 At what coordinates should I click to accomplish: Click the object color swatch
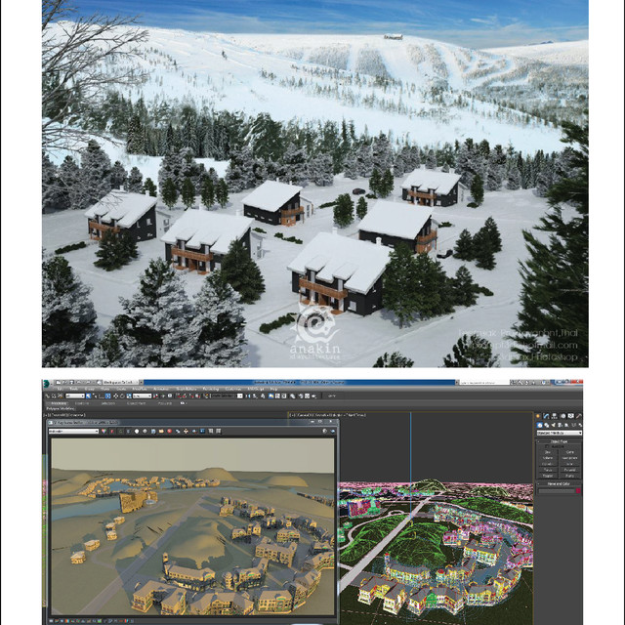coord(576,490)
